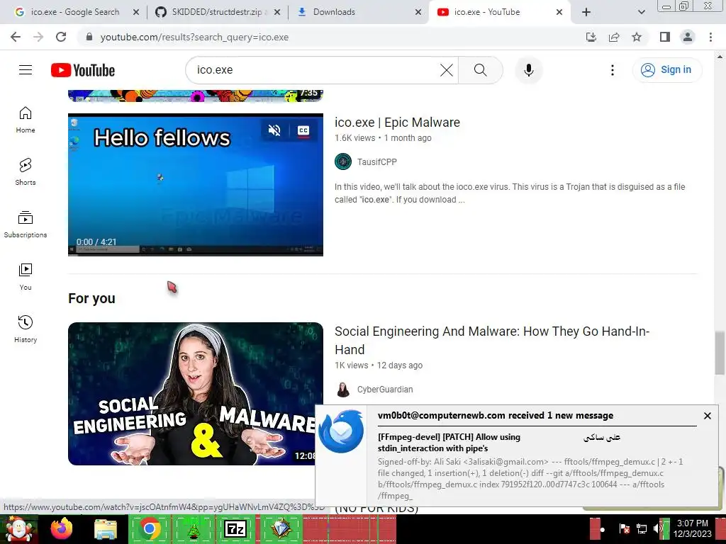The width and height of the screenshot is (726, 544).
Task: Clear the search query with X
Action: 447,70
